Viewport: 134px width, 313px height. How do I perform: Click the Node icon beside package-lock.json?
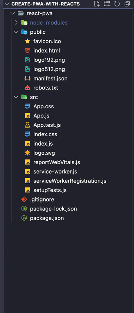(x=24, y=209)
